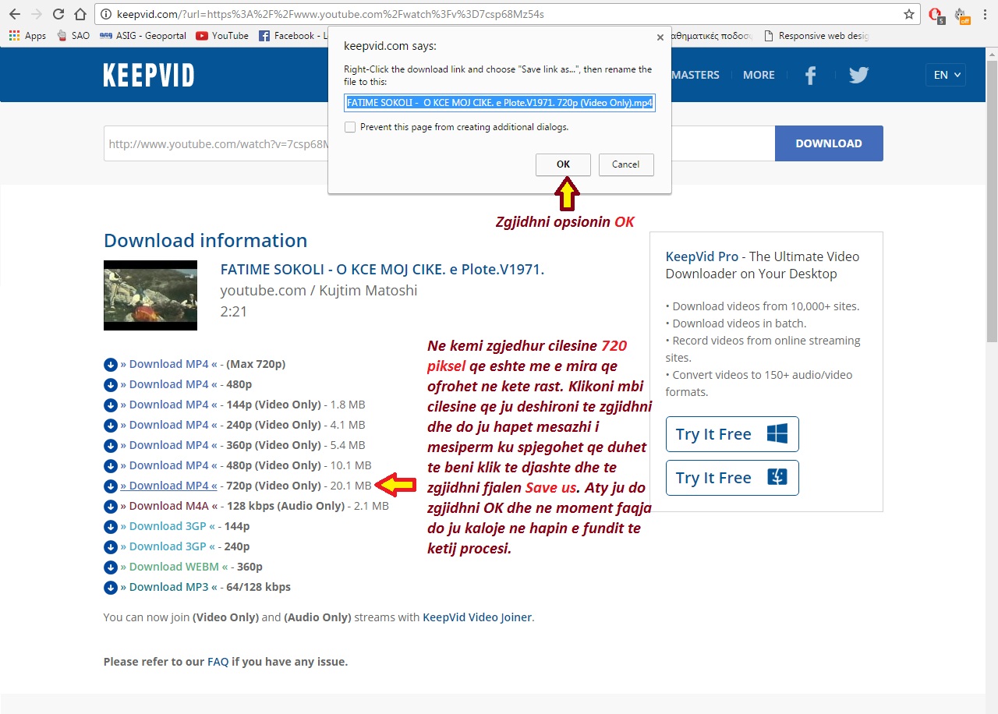
Task: Open the KeepVid Pro link
Action: [702, 256]
